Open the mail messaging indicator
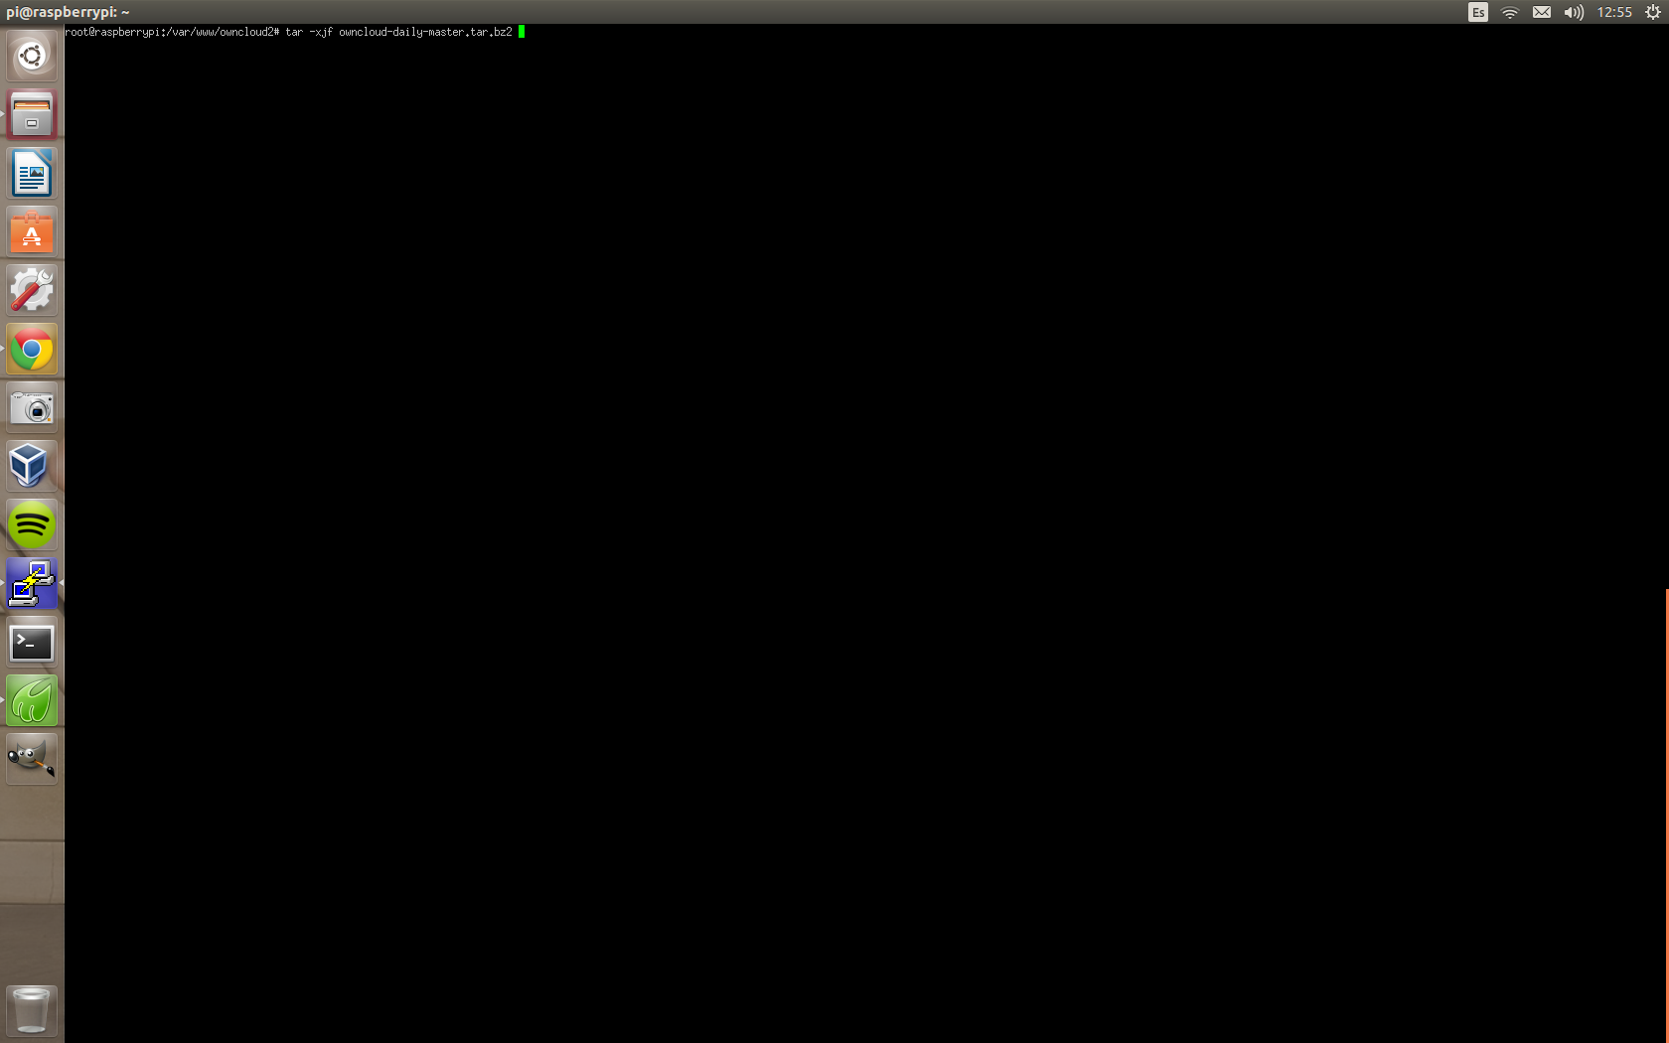This screenshot has height=1043, width=1669. (x=1542, y=12)
